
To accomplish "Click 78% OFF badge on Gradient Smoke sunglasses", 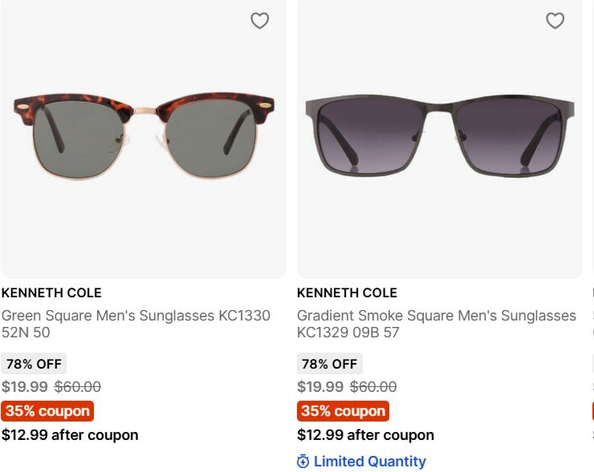I will pyautogui.click(x=329, y=364).
